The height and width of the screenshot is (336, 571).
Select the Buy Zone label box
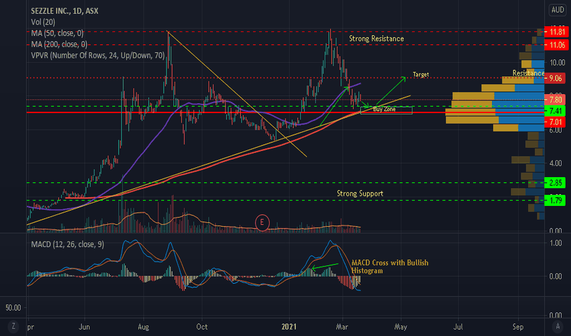coord(387,110)
